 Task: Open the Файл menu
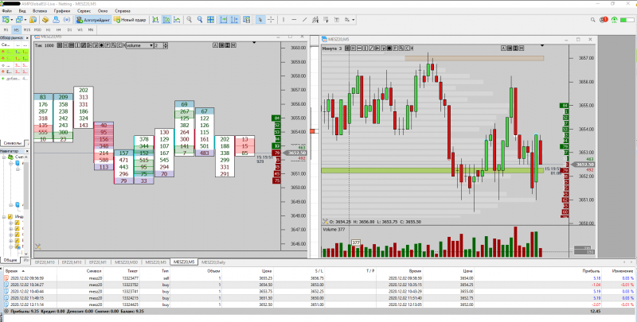[x=7, y=11]
